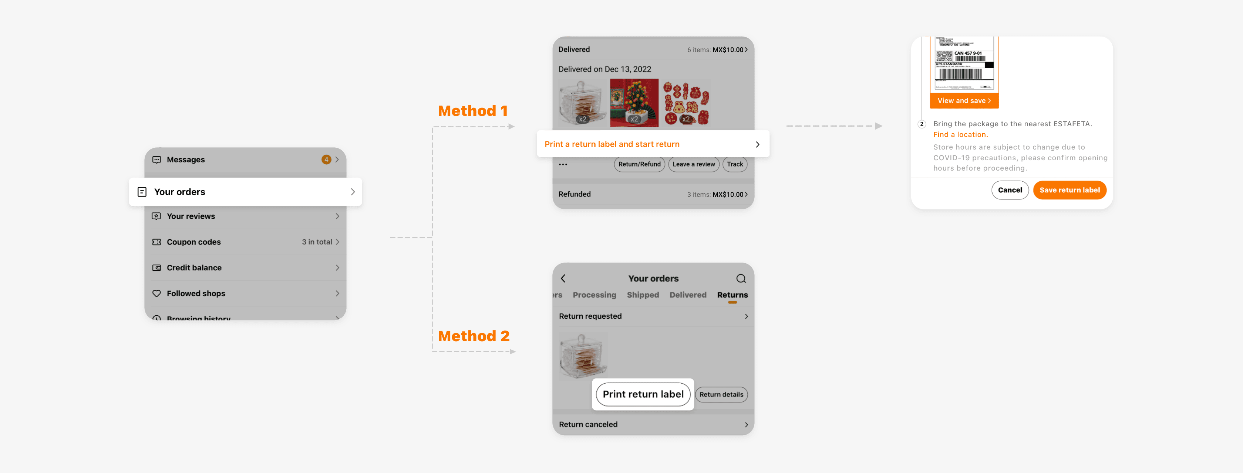Click the Print return label button

643,394
